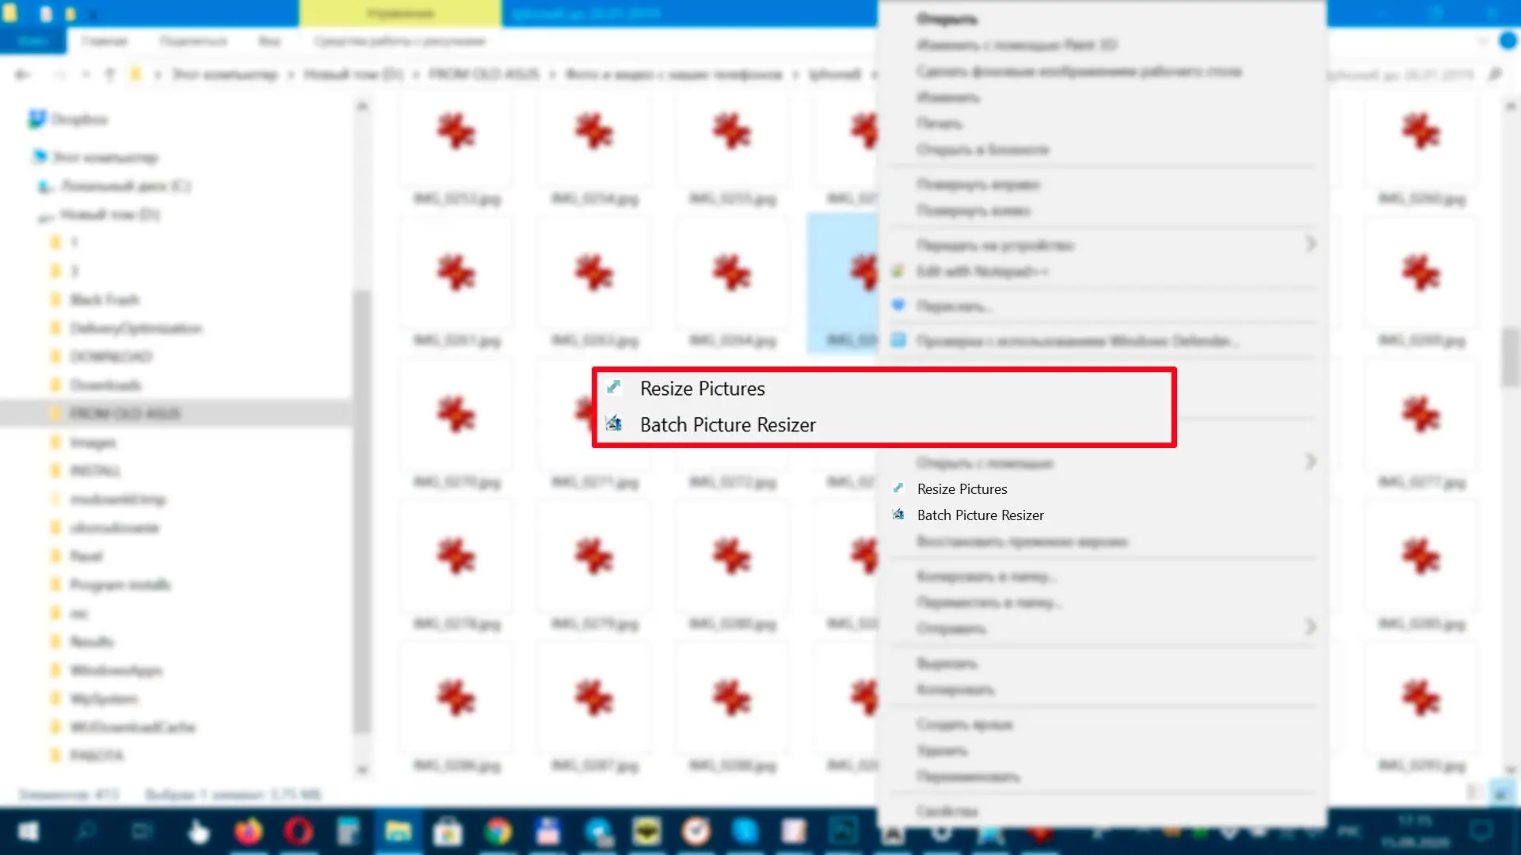Open the Dropbox item in the navigation pane

[79, 120]
